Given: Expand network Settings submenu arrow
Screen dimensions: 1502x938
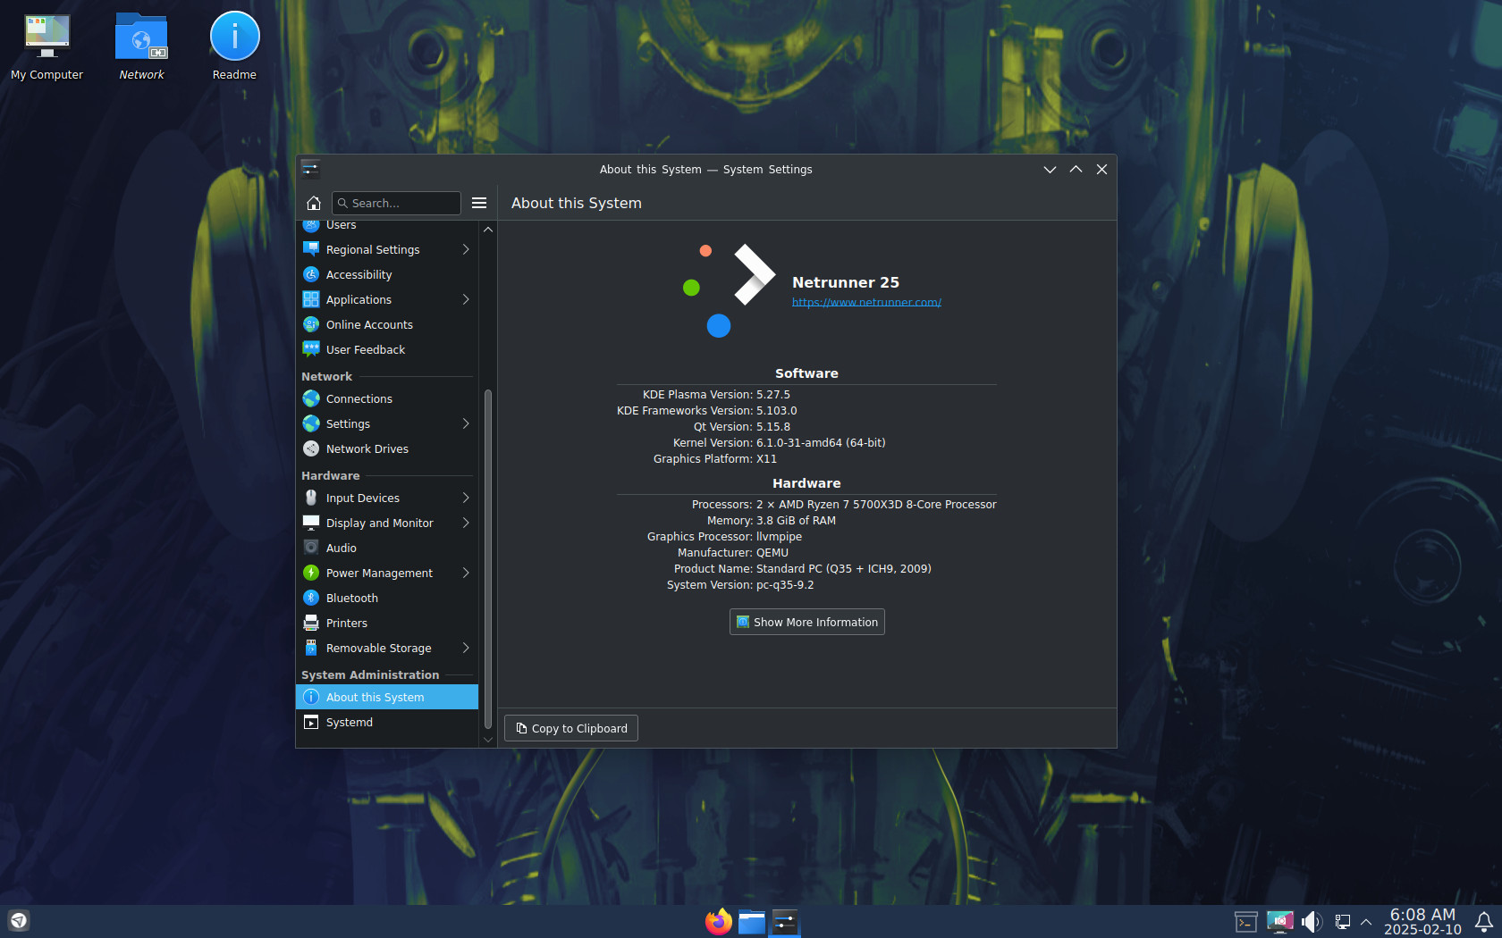Looking at the screenshot, I should 466,423.
